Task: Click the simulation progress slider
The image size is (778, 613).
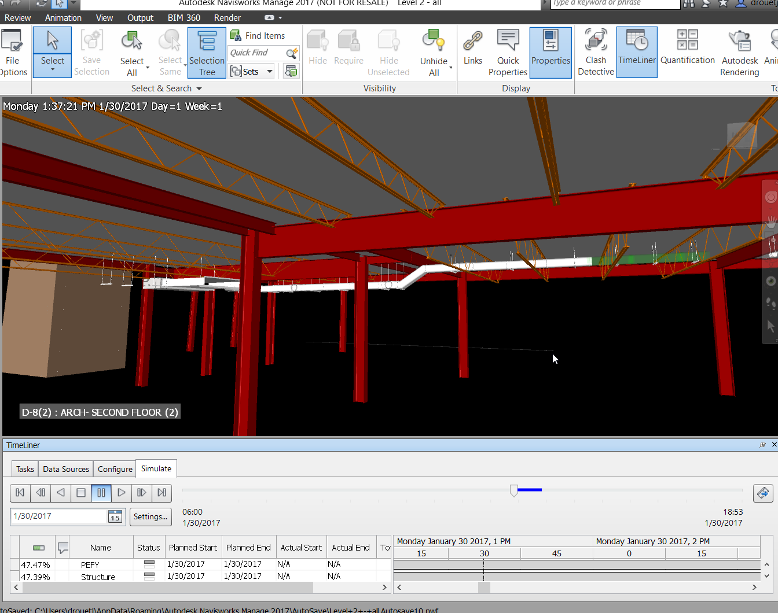Action: [x=514, y=490]
